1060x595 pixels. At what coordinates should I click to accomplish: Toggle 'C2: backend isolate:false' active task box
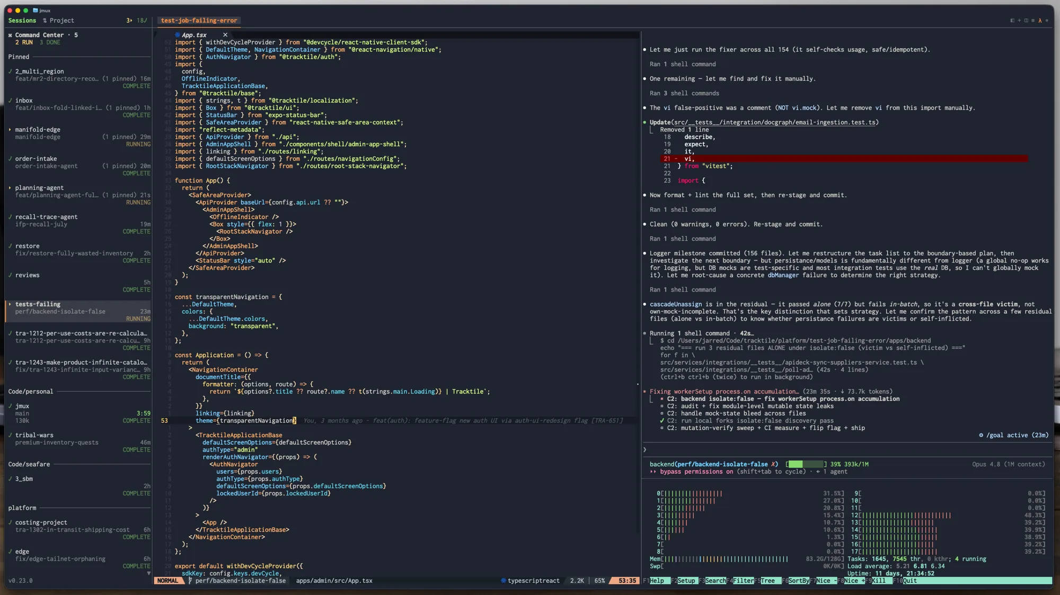point(662,399)
